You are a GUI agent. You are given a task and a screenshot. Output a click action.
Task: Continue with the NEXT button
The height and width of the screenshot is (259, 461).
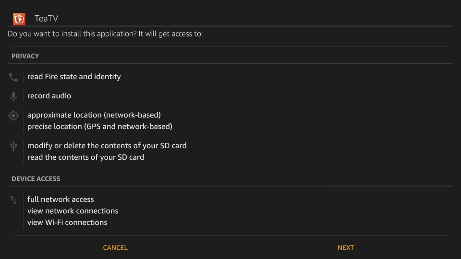click(346, 247)
